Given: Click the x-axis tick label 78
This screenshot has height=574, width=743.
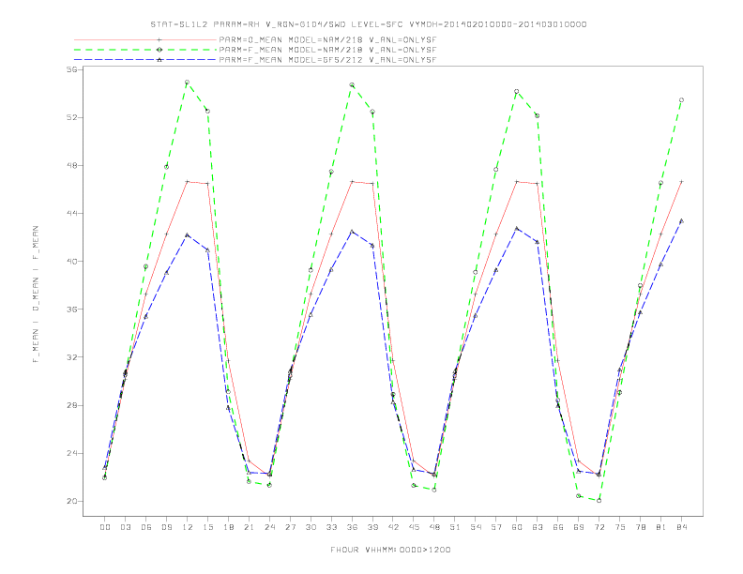Looking at the screenshot, I should pos(640,527).
